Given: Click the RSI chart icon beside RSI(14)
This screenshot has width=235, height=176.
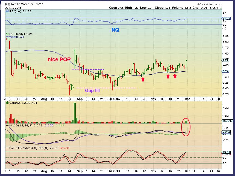Looking at the screenshot, I should tap(7, 11).
